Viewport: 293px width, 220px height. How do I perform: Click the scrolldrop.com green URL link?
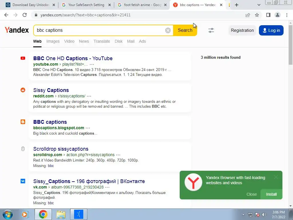(x=48, y=155)
